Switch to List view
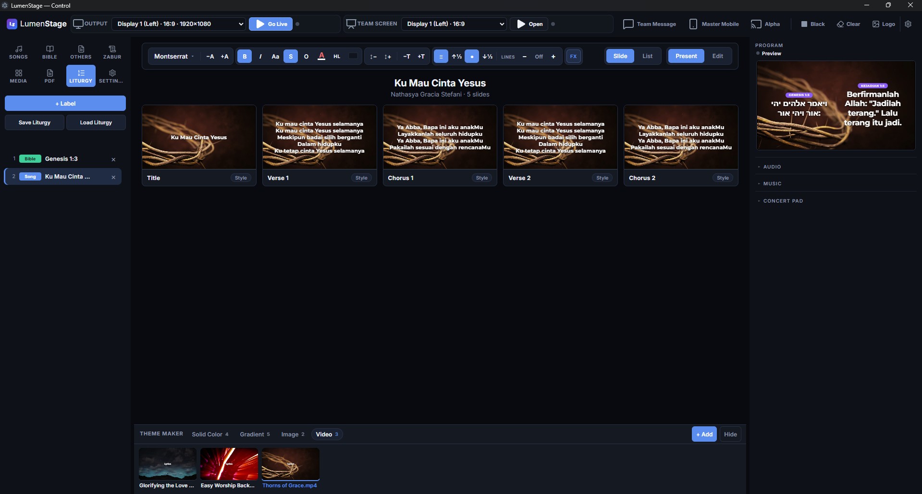922x494 pixels. pyautogui.click(x=648, y=56)
